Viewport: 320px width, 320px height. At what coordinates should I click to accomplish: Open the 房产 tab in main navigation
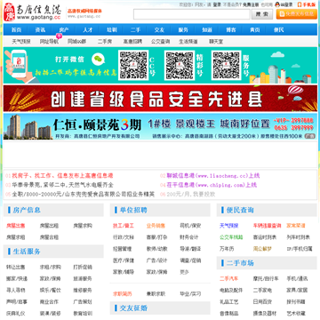coord(64,29)
